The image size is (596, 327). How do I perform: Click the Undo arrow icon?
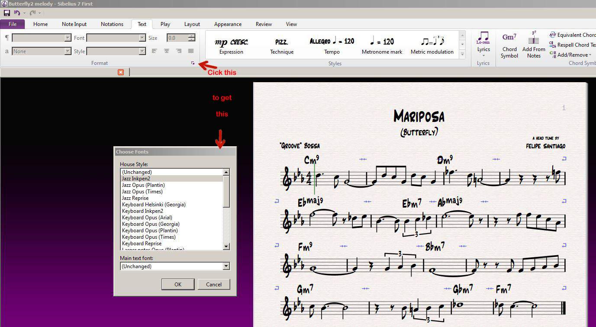tap(17, 13)
